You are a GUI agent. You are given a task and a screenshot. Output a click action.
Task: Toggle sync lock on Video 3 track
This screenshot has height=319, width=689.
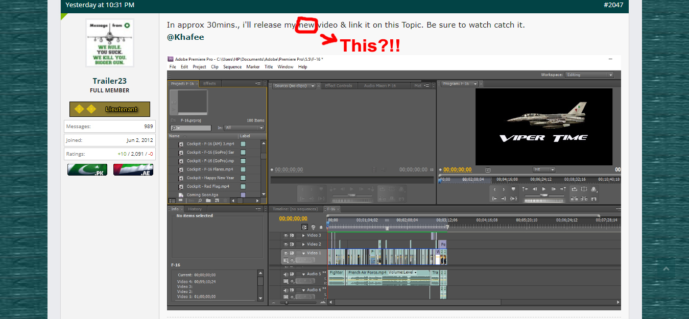click(x=292, y=235)
